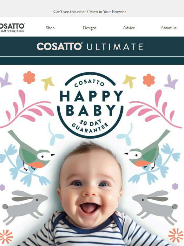The height and width of the screenshot is (246, 184).
Task: Click the small purple flower near right rabbit
Action: coord(175,186)
